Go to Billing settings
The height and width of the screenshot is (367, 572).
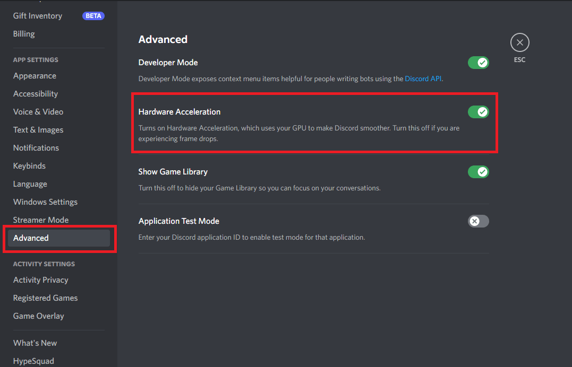(24, 34)
